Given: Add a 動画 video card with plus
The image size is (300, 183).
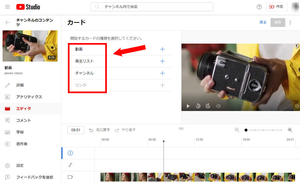Looking at the screenshot, I should click(x=162, y=49).
